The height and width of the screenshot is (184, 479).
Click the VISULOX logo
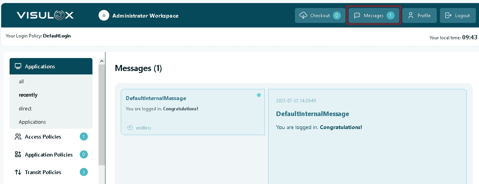pyautogui.click(x=45, y=15)
